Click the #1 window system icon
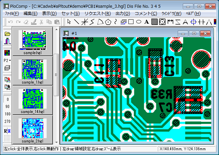The width and height of the screenshot is (219, 155). tap(66, 33)
